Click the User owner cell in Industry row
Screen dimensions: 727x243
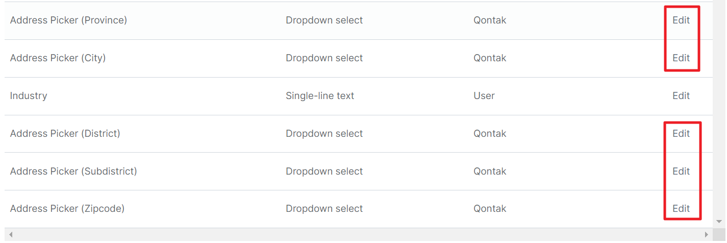[484, 96]
